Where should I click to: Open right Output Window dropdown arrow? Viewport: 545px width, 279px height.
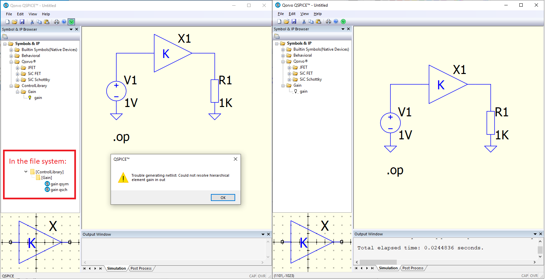click(535, 234)
